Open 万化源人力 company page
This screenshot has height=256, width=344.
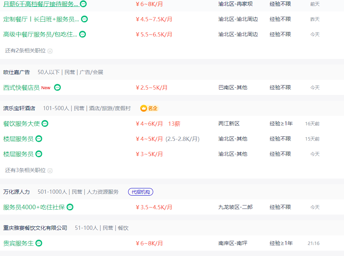[16, 192]
